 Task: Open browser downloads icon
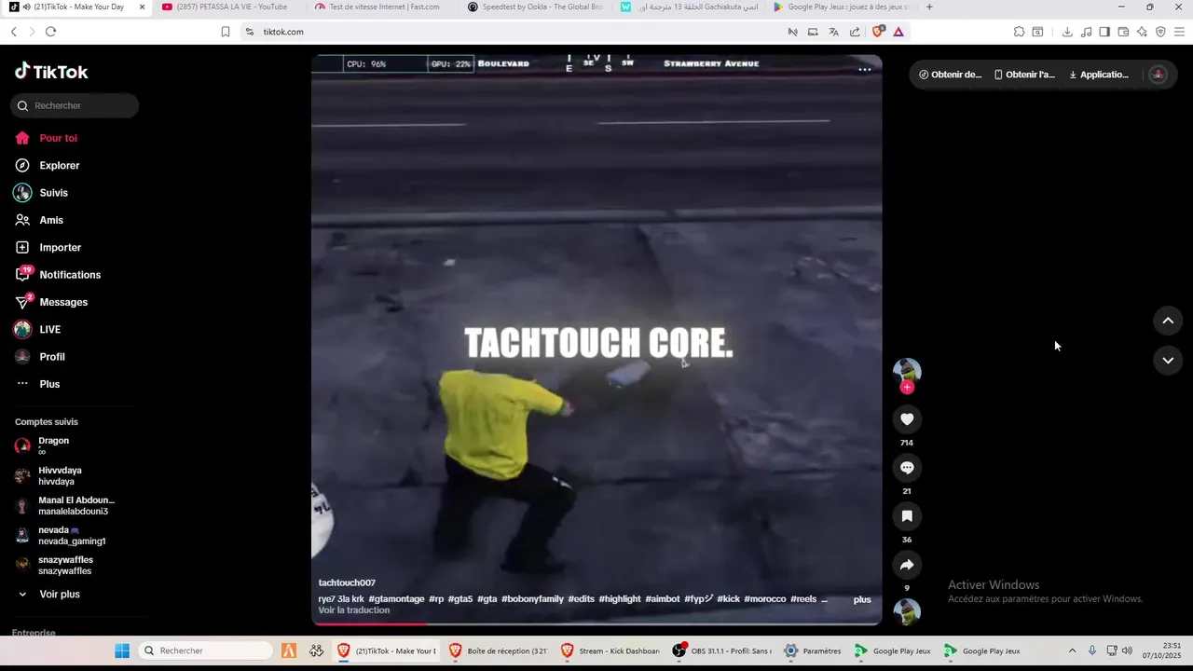tap(1067, 32)
